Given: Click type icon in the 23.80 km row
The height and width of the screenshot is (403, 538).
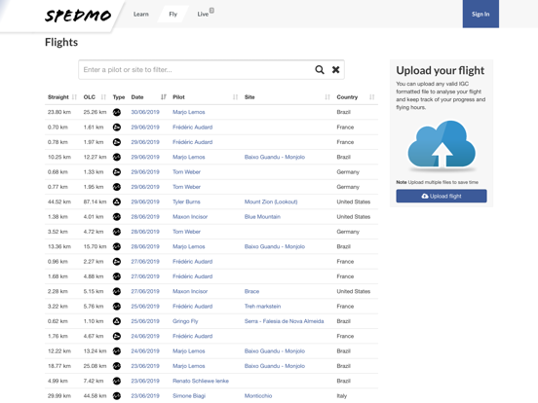Looking at the screenshot, I should (117, 112).
